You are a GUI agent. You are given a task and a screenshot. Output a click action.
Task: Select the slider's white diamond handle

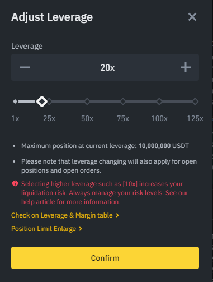pyautogui.click(x=42, y=101)
